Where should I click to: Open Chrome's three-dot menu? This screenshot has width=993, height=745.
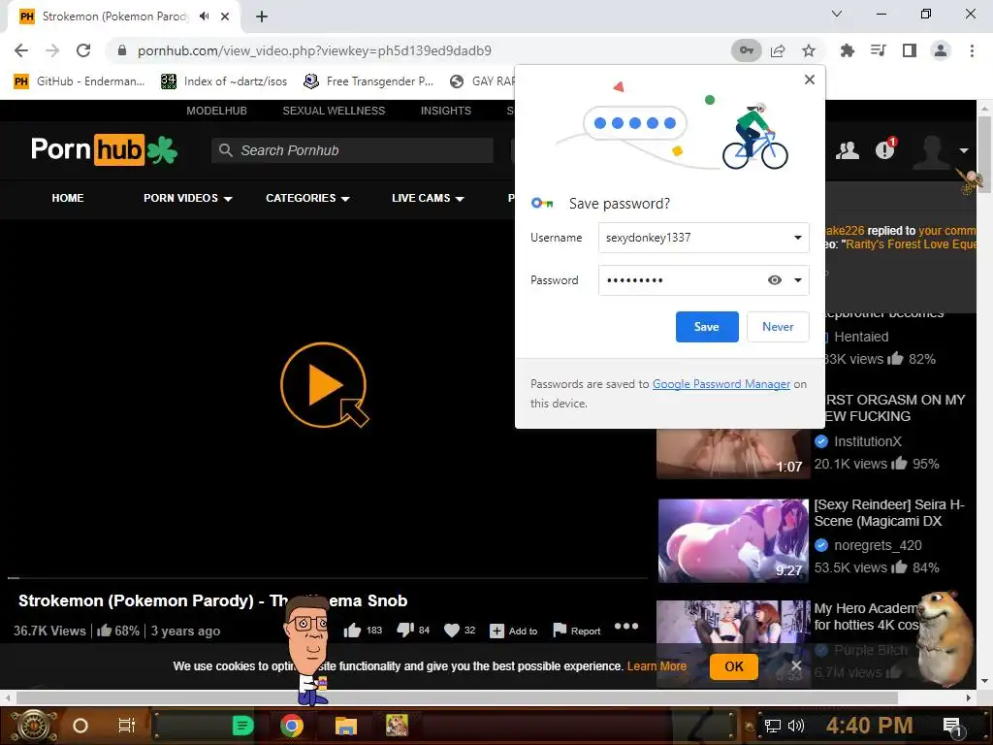[x=972, y=50]
